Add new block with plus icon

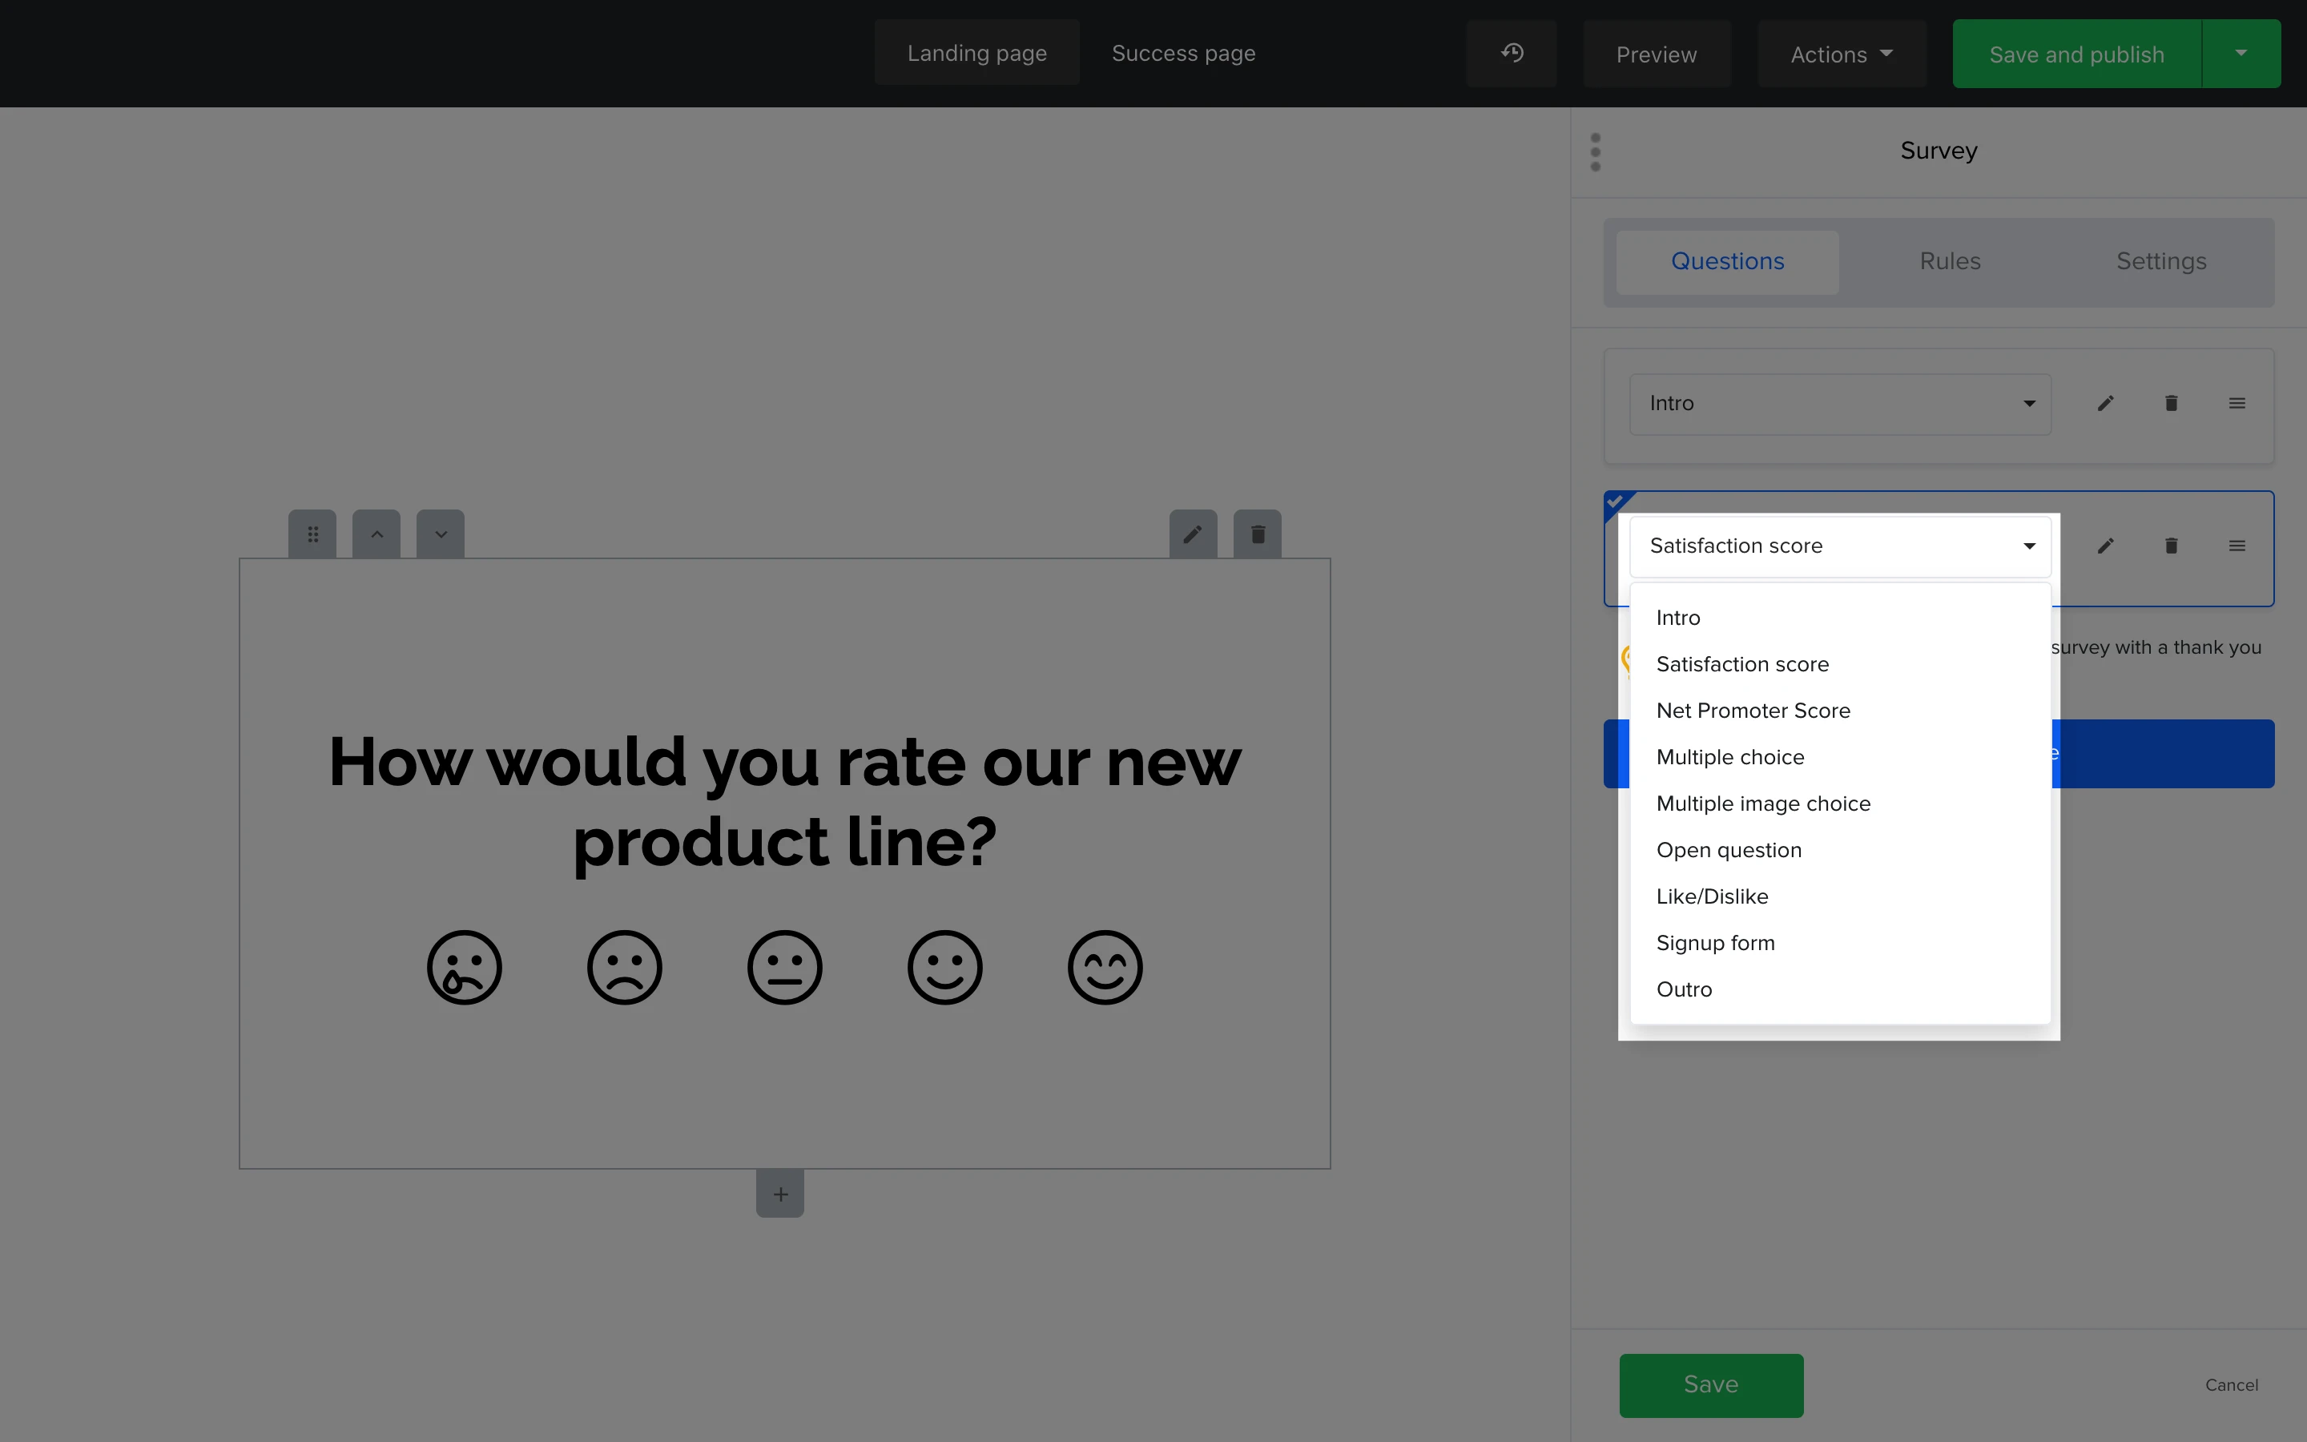(x=779, y=1194)
